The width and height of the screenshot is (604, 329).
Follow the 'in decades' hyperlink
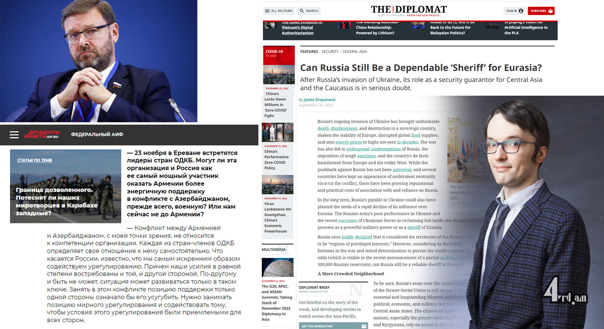(x=407, y=142)
